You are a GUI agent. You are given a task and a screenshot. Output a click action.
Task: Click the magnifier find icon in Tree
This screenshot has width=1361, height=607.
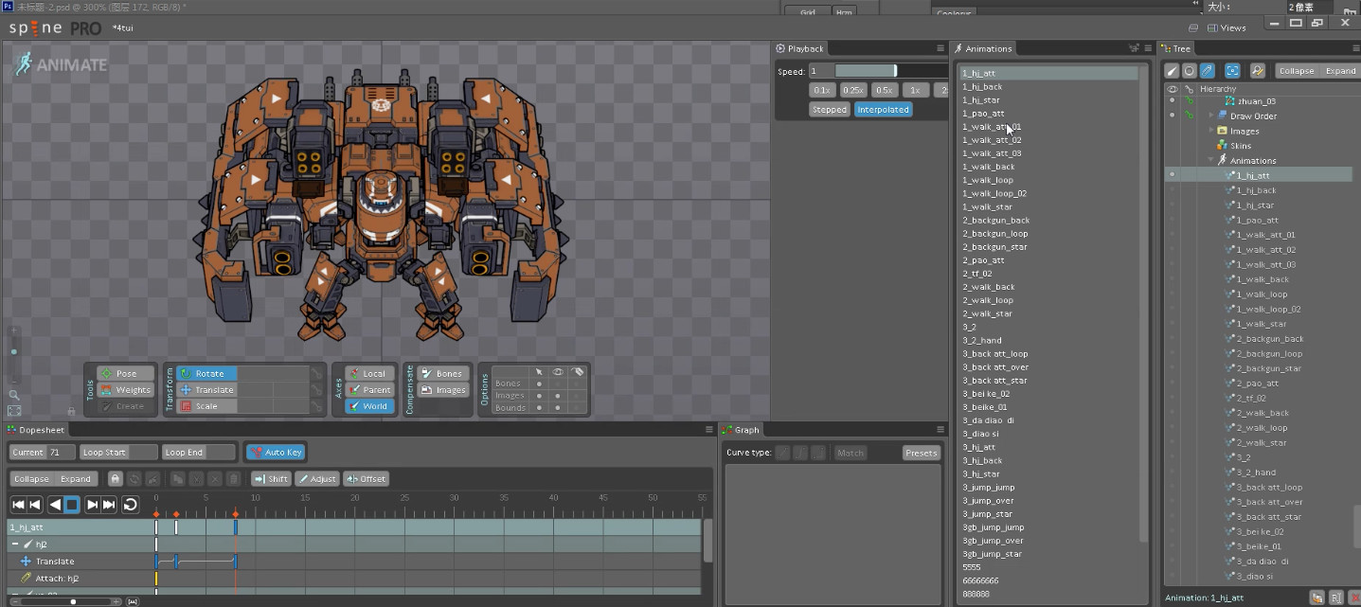(x=1258, y=71)
